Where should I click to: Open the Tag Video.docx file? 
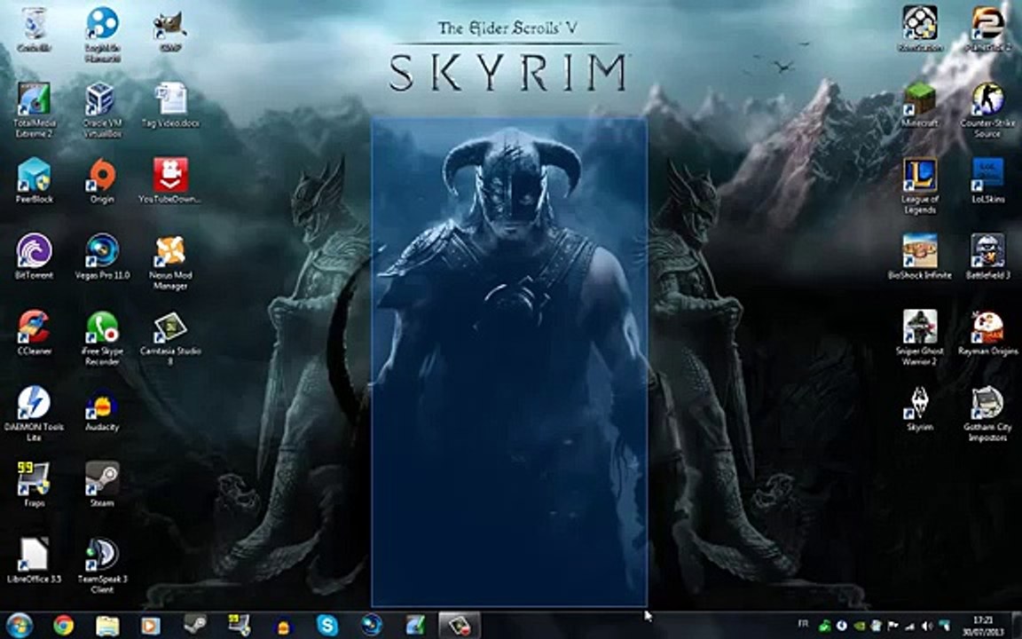pyautogui.click(x=170, y=105)
